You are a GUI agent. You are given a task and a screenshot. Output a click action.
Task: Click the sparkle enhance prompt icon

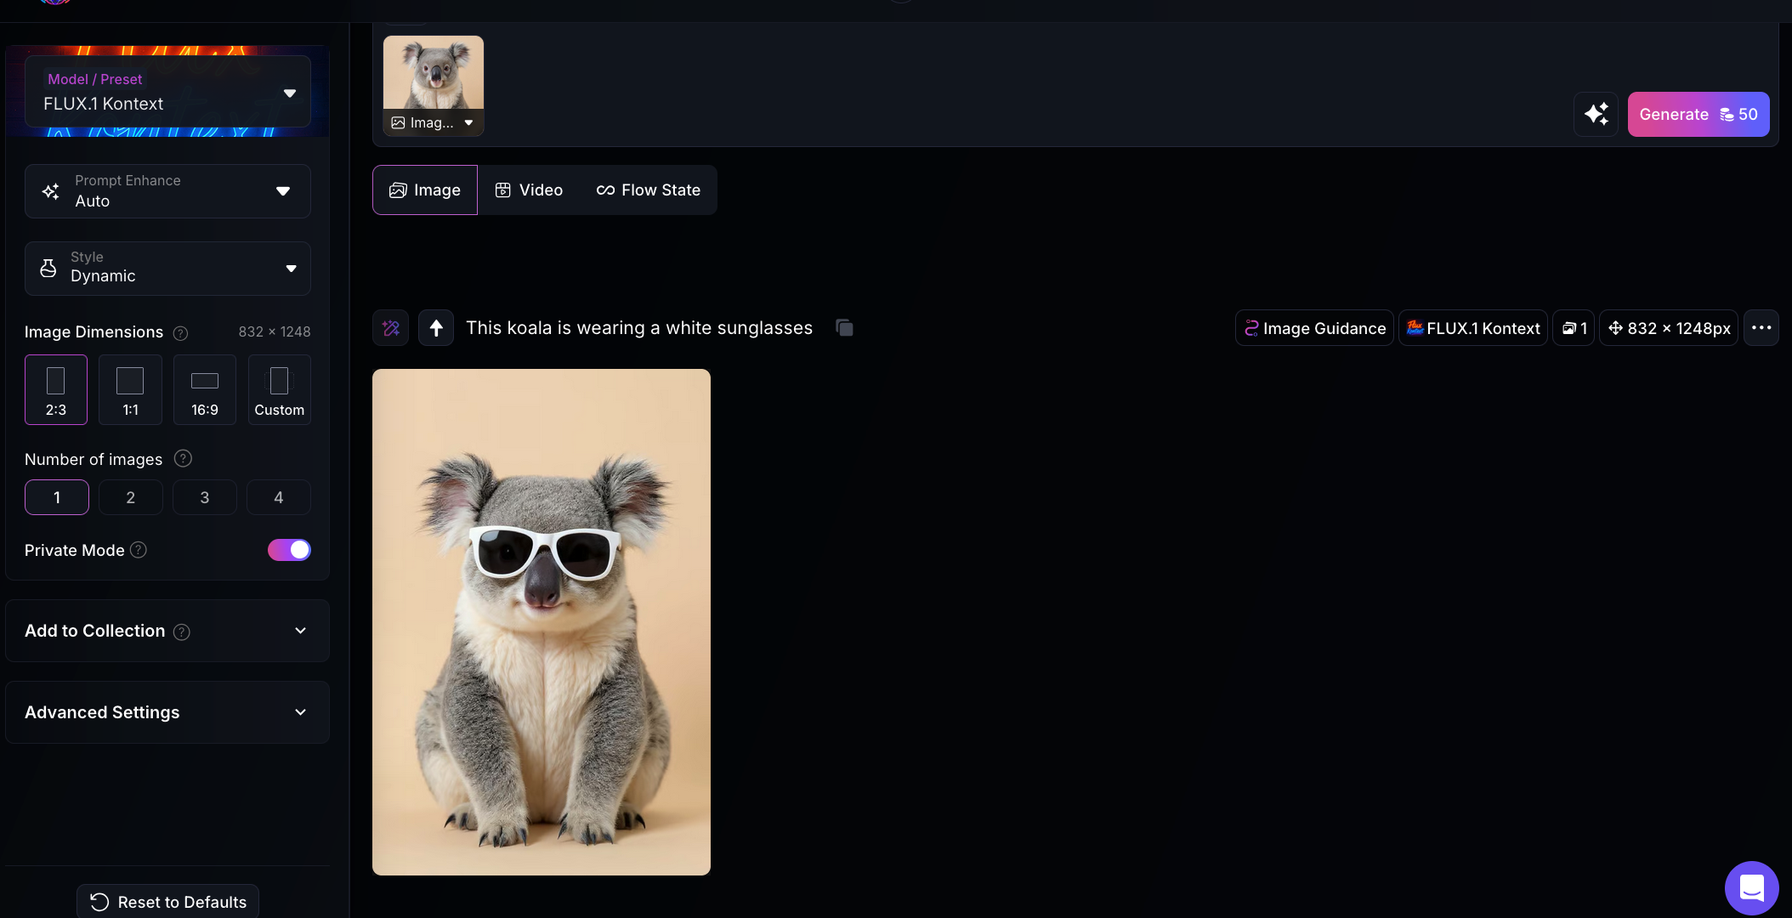(x=1596, y=114)
